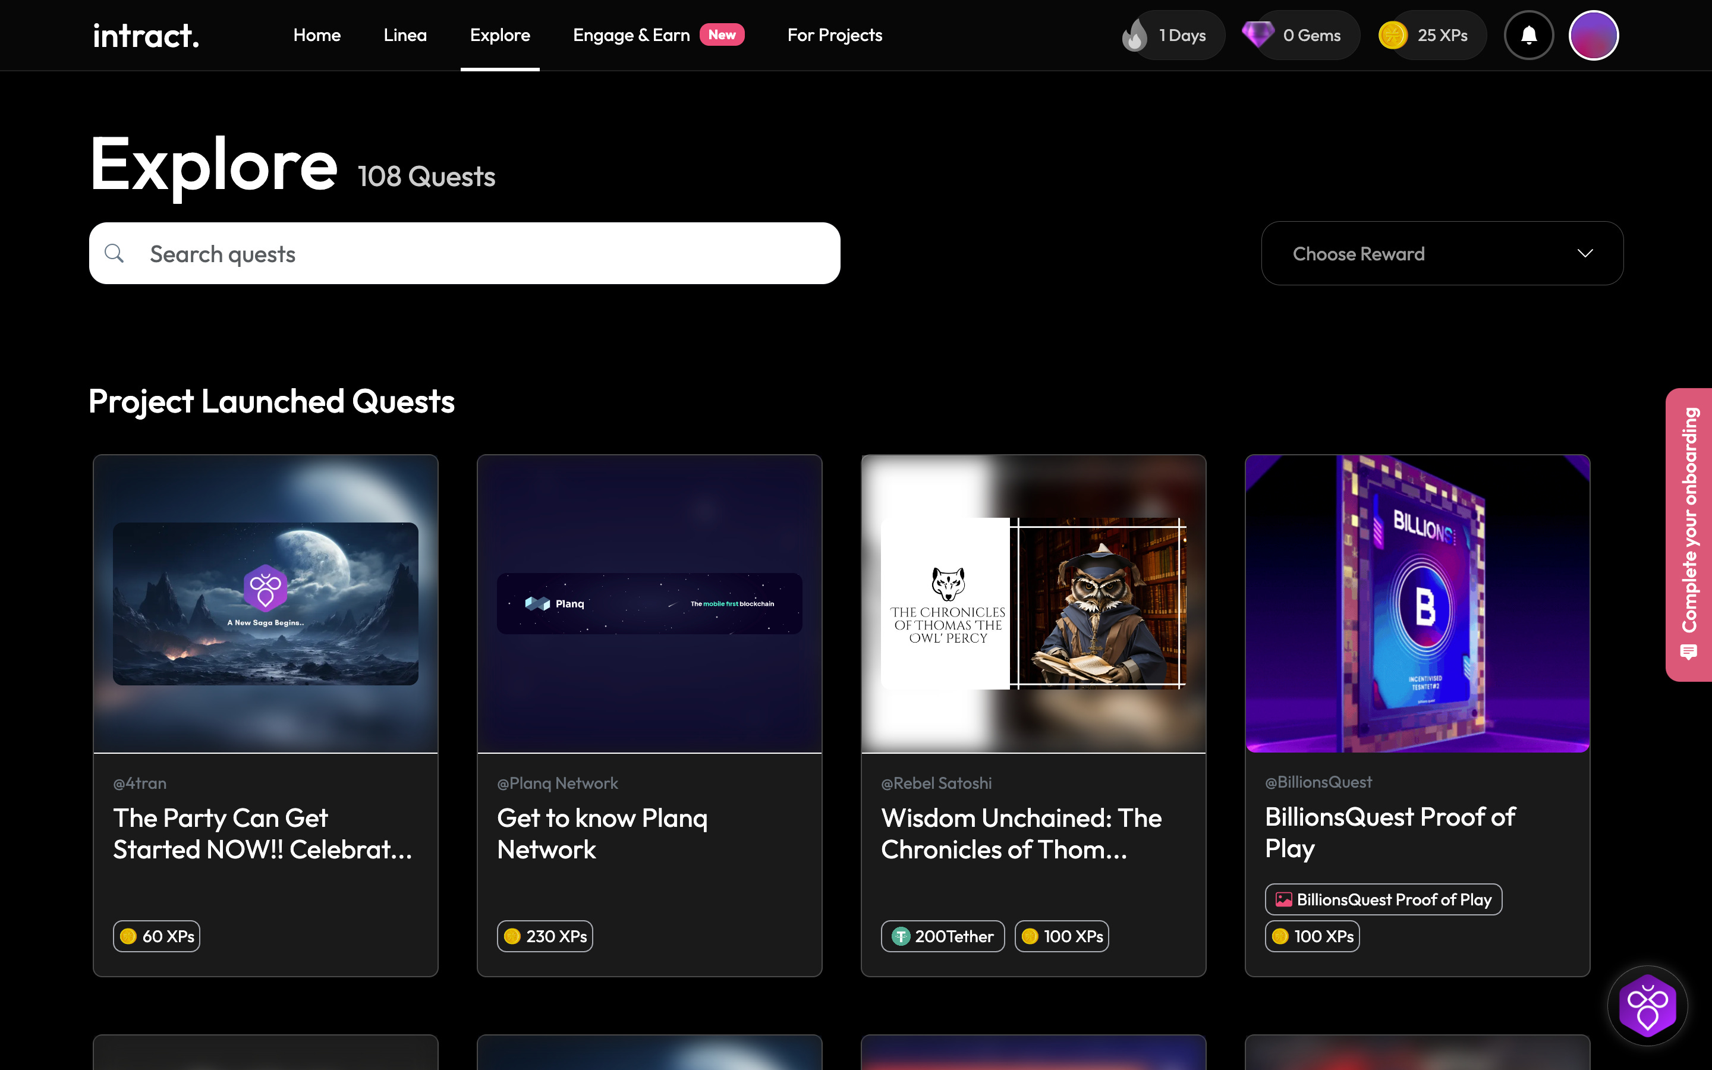Viewport: 1712px width, 1070px height.
Task: Select the Explore tab
Action: click(499, 36)
